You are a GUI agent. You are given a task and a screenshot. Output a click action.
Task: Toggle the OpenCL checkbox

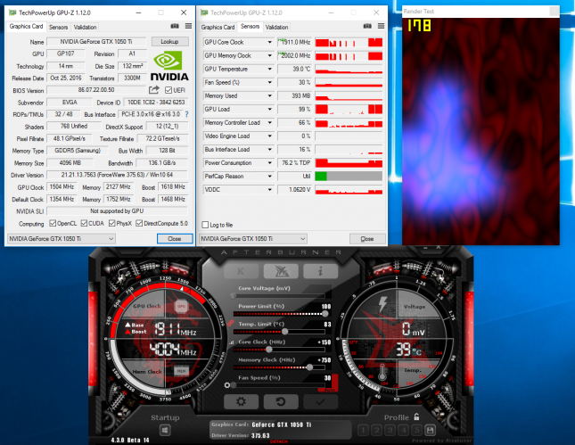point(53,223)
